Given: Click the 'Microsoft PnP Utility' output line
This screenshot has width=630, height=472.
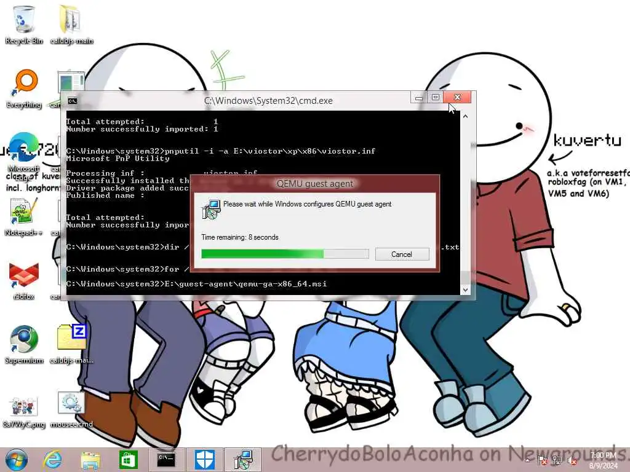Looking at the screenshot, I should pyautogui.click(x=118, y=159).
